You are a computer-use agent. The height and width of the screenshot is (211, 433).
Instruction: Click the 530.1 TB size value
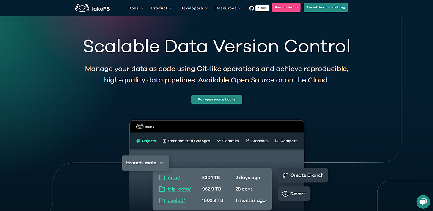(x=211, y=178)
